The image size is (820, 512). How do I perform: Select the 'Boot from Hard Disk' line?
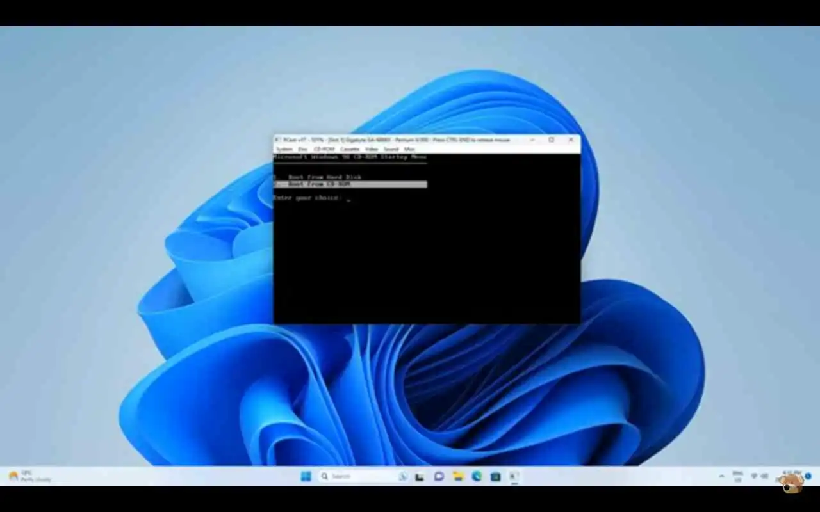click(318, 177)
